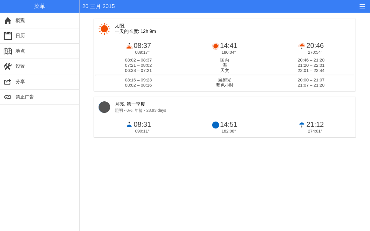Click the moonrise icon next to 08:31

pos(129,124)
